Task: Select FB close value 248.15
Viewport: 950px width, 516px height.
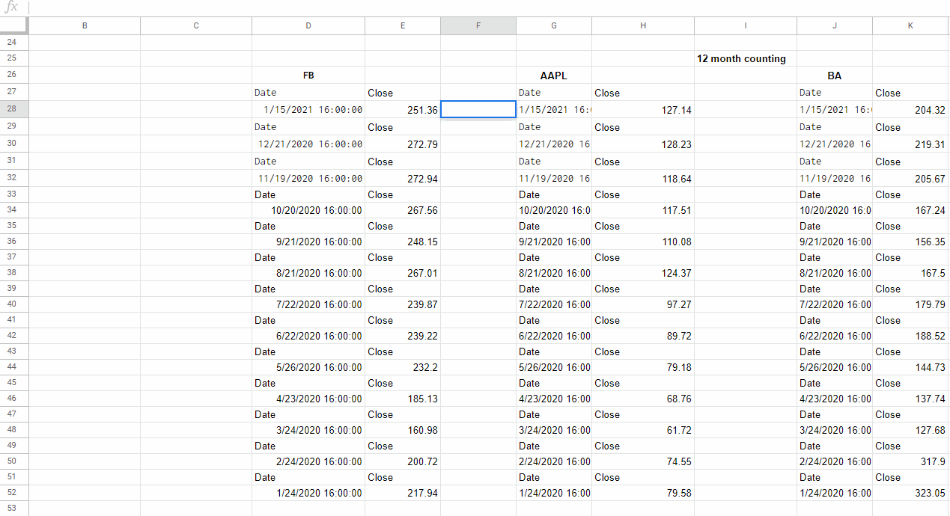Action: tap(403, 242)
